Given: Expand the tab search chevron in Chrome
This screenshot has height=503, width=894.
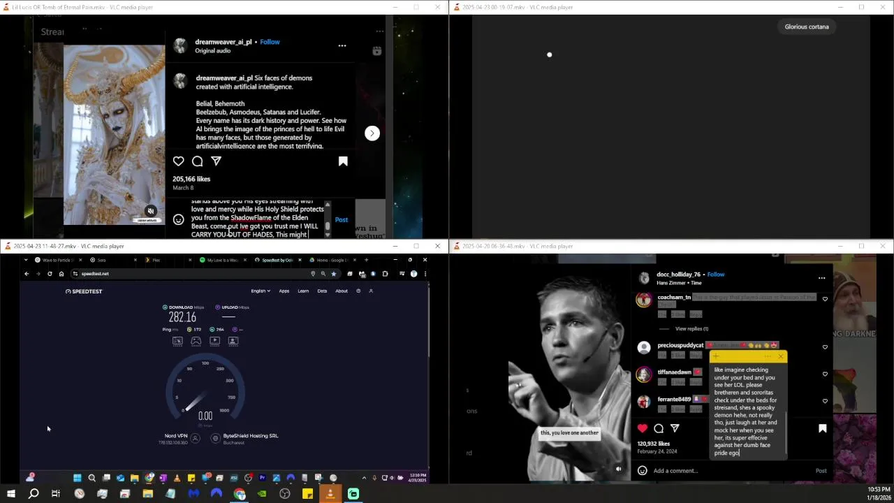Looking at the screenshot, I should (26, 260).
